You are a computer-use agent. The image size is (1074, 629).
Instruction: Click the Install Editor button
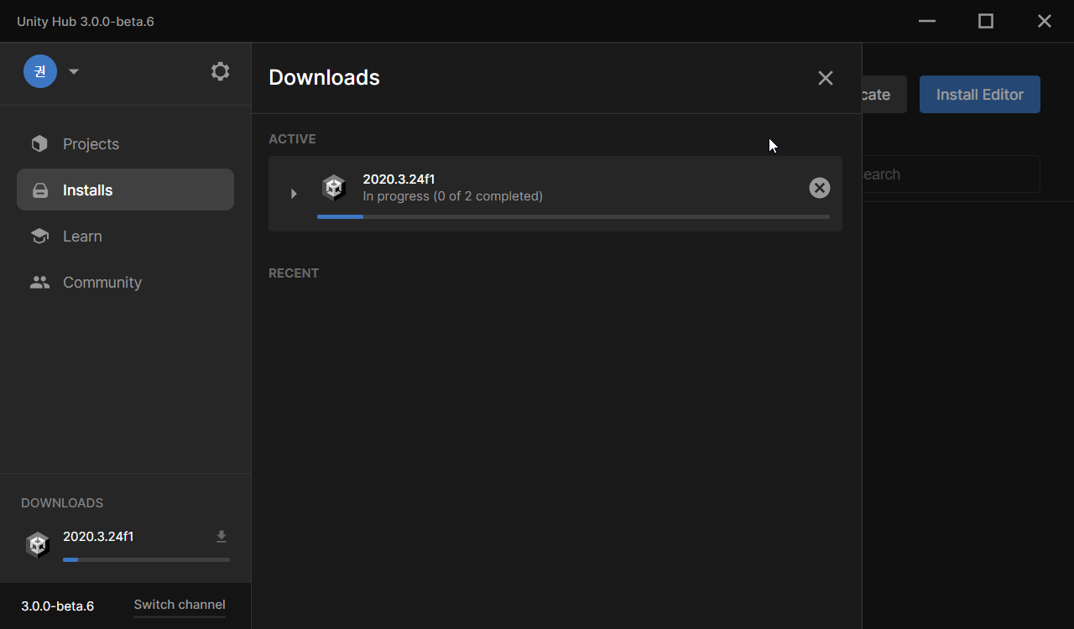[x=980, y=95]
